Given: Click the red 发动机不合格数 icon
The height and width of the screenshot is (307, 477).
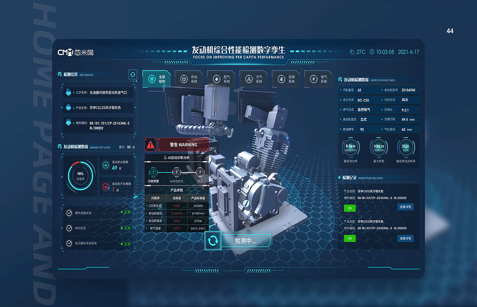Looking at the screenshot, I should 105,186.
